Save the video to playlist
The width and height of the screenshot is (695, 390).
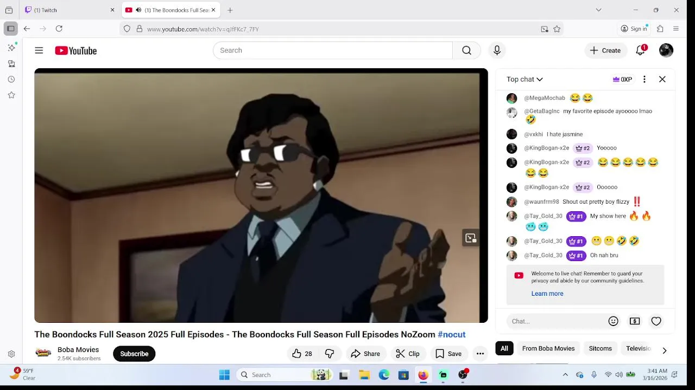tap(448, 354)
